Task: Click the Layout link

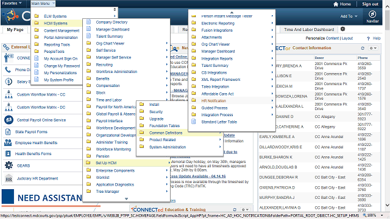Action: point(347,38)
